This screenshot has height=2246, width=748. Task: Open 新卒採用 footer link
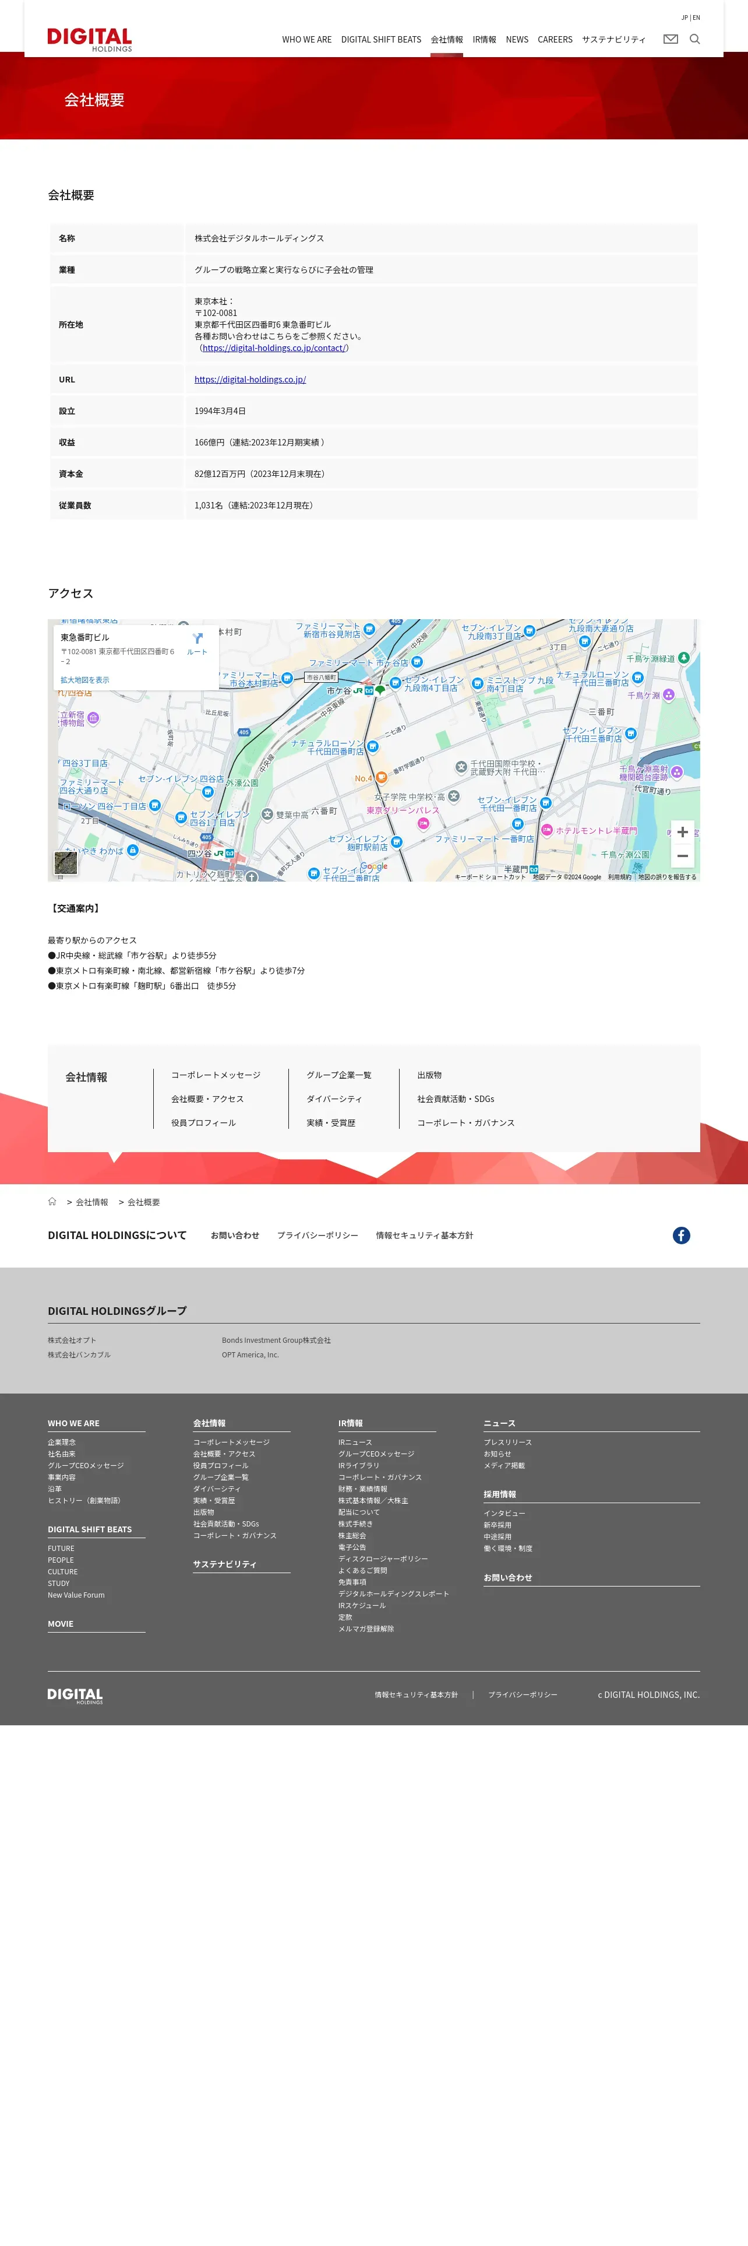pos(498,1525)
